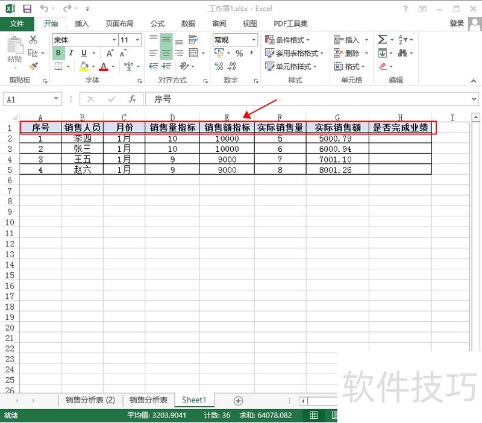482x423 pixels.
Task: Click the insert function fx button
Action: pos(133,99)
